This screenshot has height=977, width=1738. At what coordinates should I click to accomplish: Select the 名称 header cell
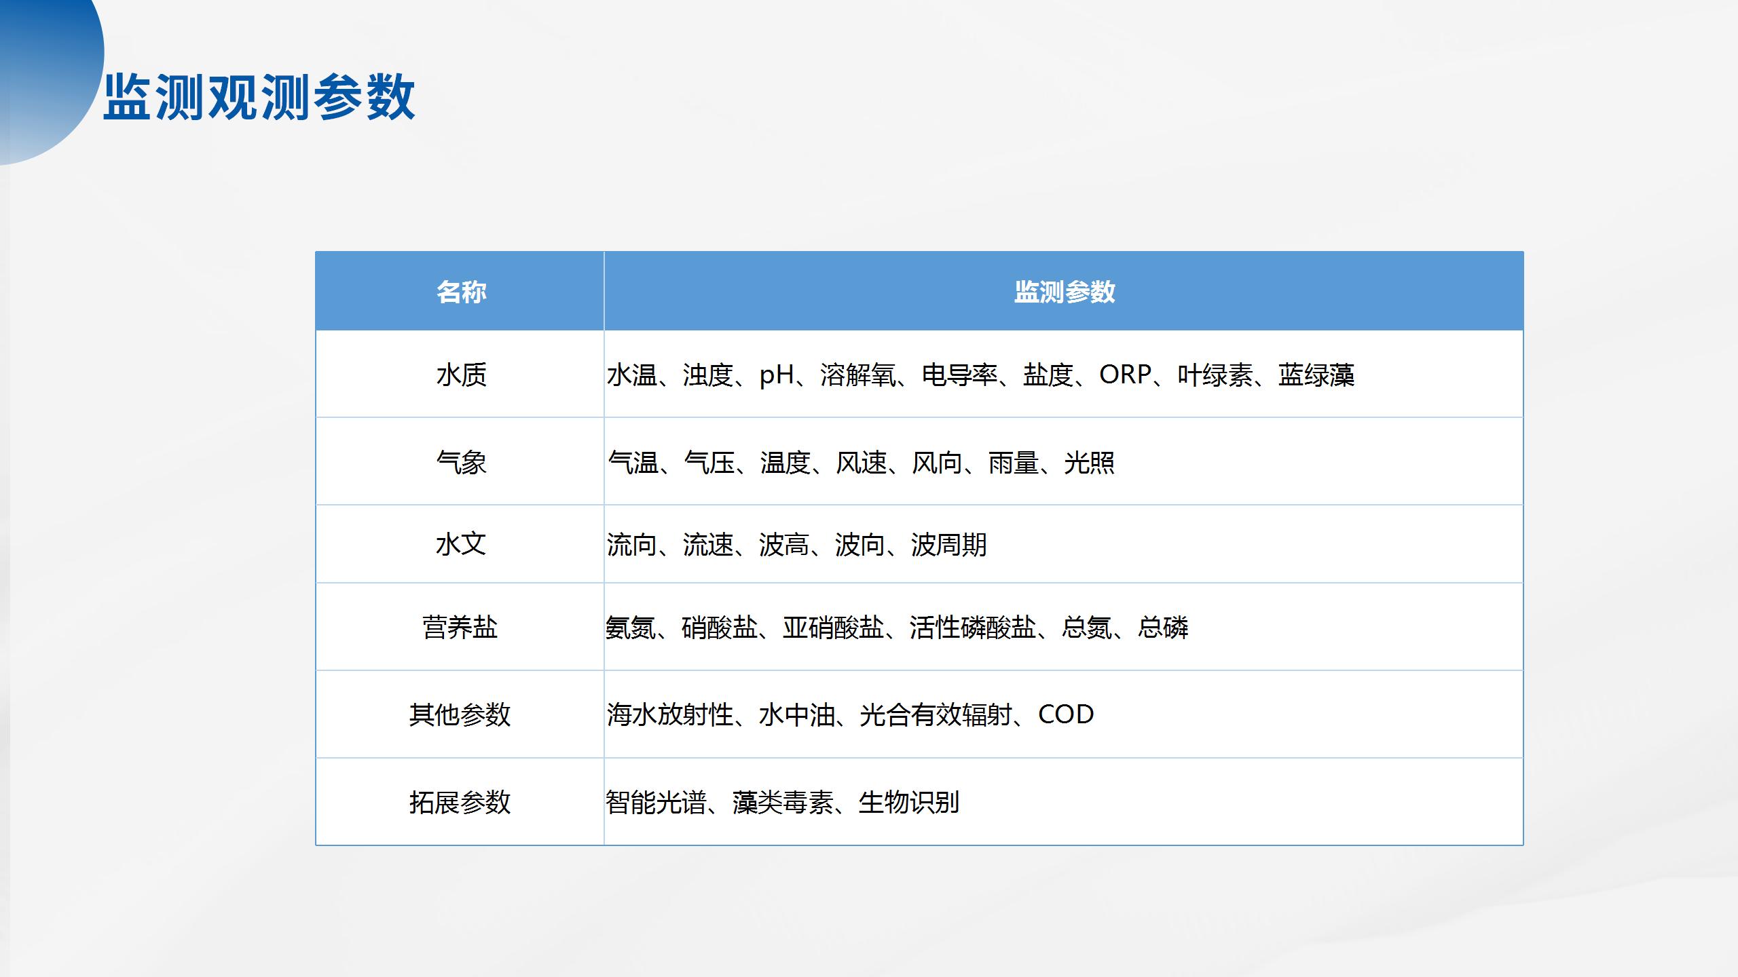[x=461, y=292]
